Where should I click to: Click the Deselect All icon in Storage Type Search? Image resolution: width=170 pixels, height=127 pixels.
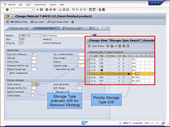(x=128, y=46)
